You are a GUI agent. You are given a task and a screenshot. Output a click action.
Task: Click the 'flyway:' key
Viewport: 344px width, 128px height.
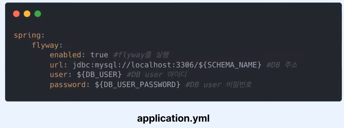[x=47, y=45]
